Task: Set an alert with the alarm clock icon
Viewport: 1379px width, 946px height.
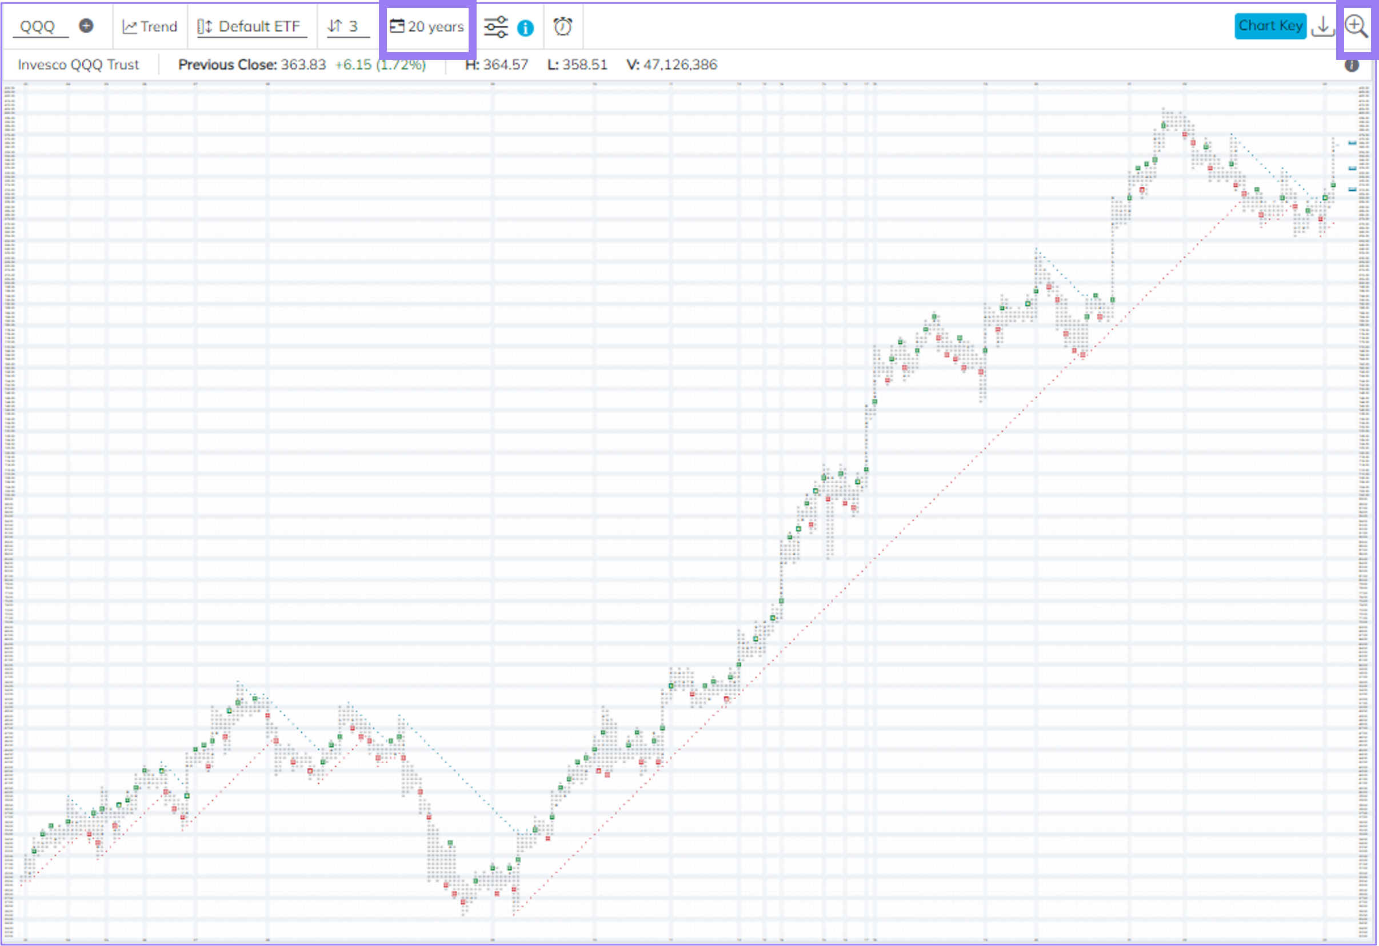Action: (562, 27)
